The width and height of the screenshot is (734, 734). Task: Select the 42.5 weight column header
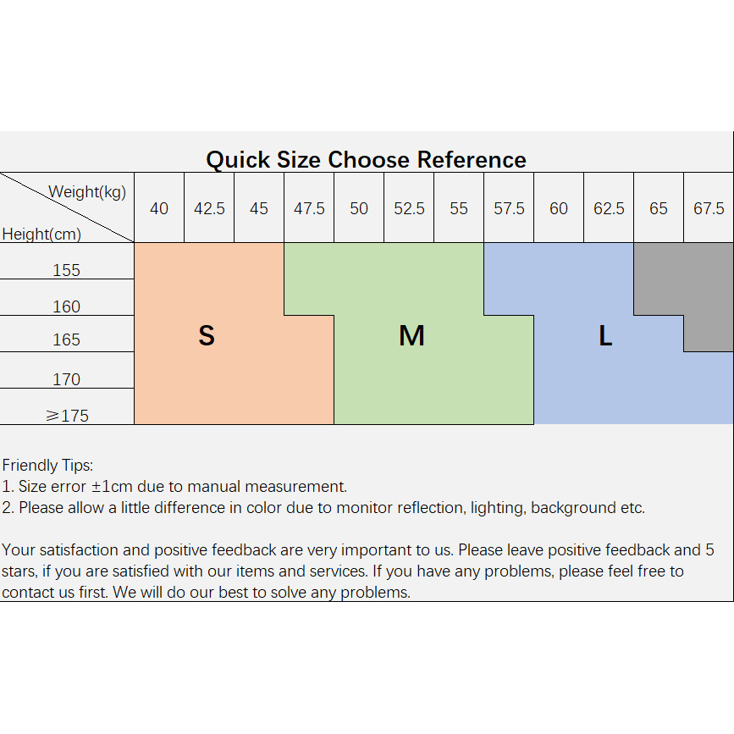(209, 208)
